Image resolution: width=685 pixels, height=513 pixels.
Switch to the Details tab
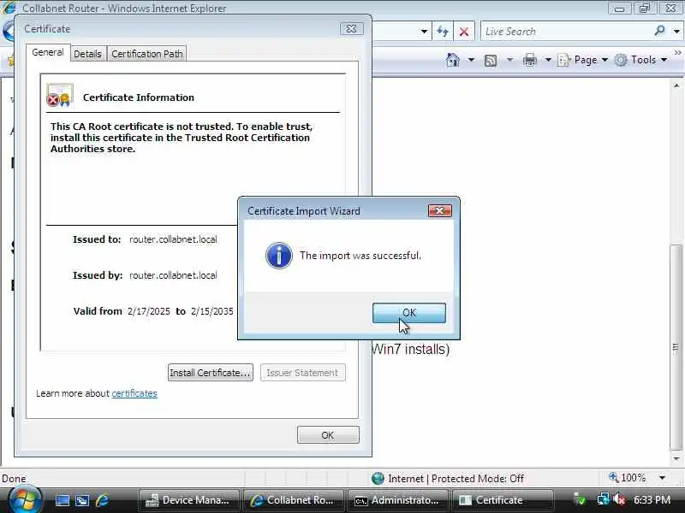pos(87,54)
